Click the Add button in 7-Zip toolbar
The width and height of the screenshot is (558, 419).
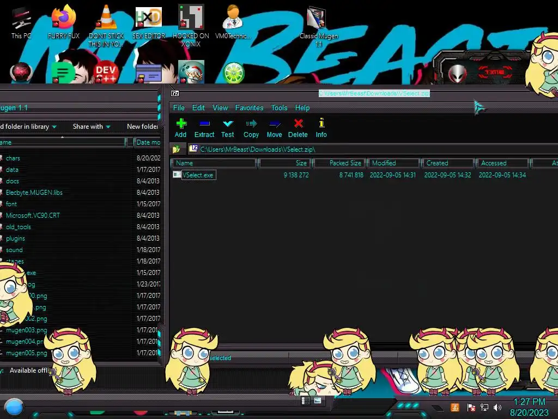click(180, 128)
